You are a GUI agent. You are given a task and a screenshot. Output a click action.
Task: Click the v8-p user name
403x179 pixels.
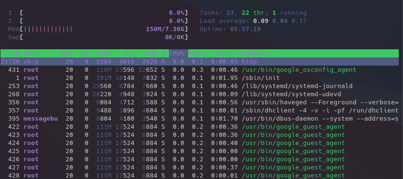click(31, 62)
